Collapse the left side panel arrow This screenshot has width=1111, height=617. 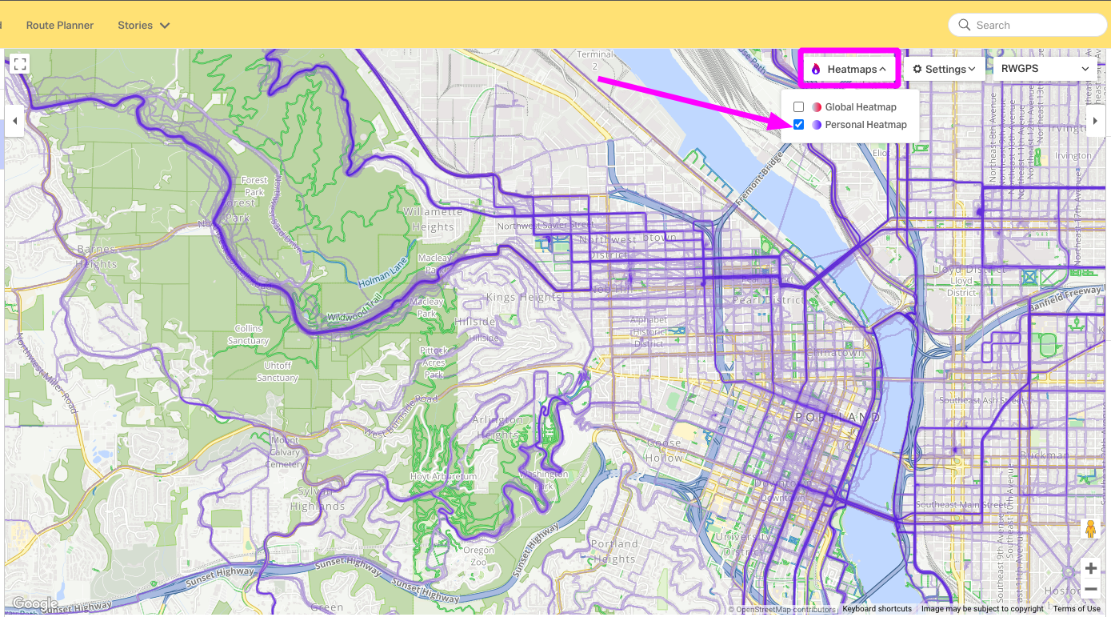click(14, 122)
